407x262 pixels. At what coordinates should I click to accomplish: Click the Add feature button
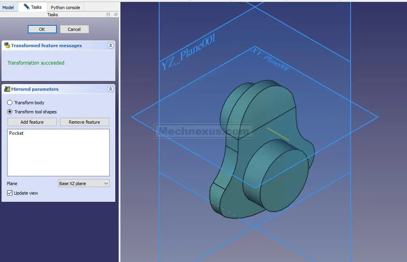pos(32,122)
